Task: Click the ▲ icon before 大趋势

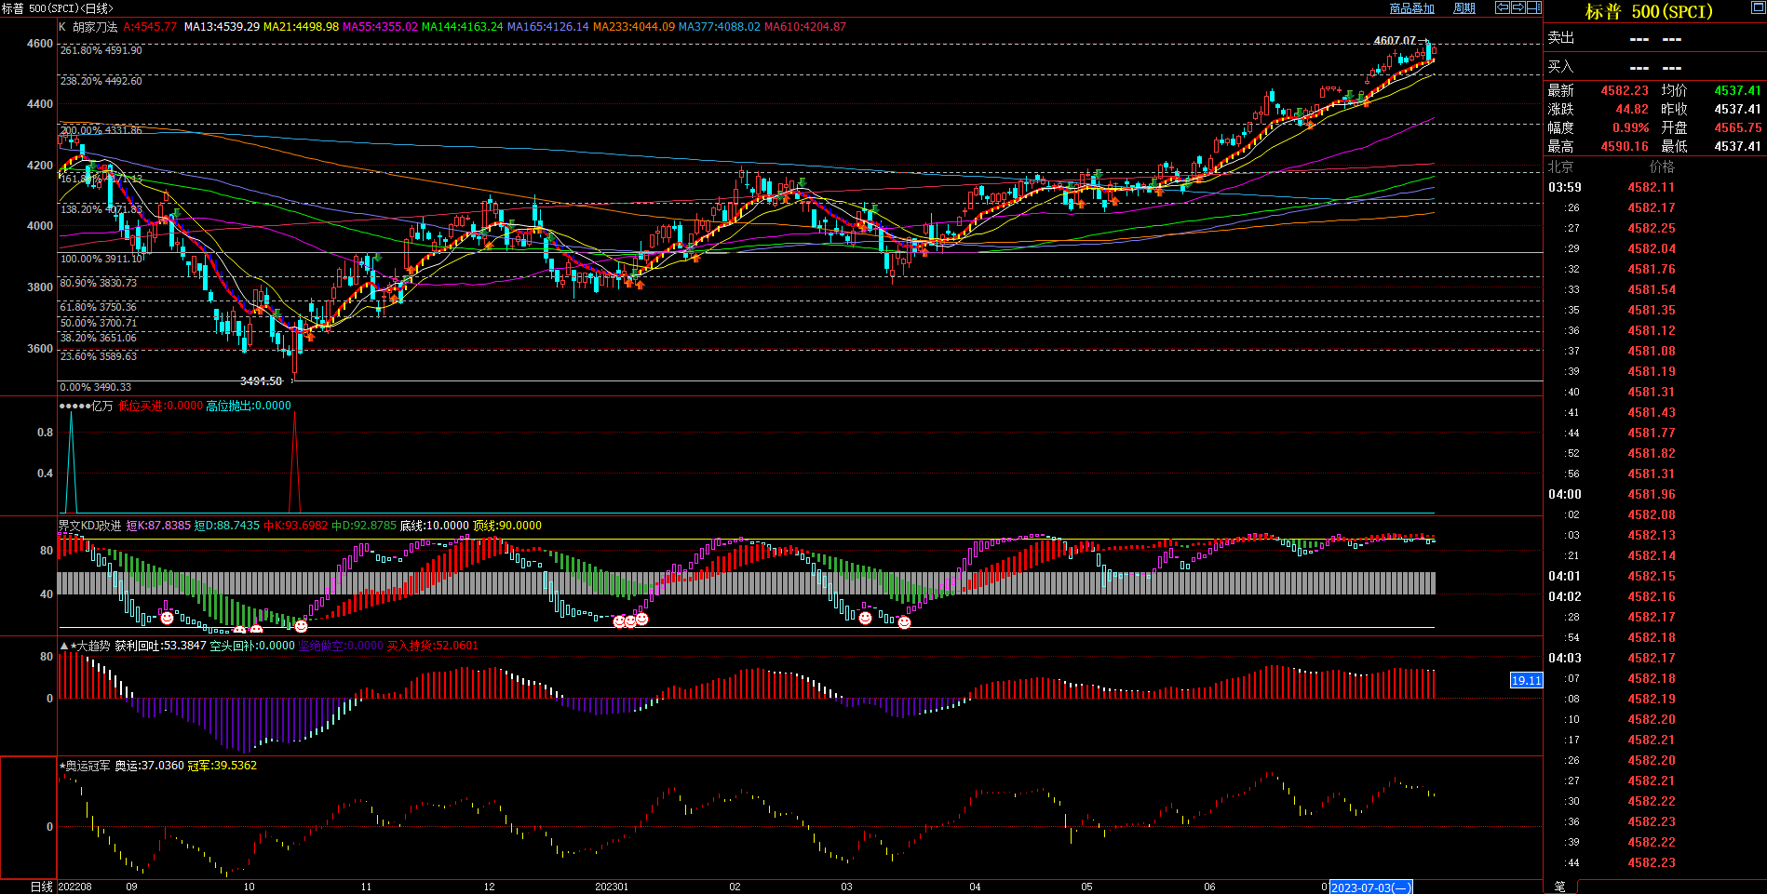Action: (64, 646)
